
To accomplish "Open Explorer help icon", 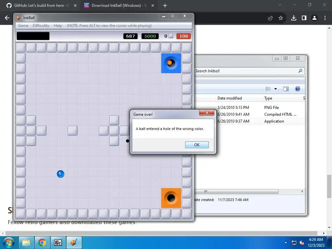I will (x=298, y=89).
